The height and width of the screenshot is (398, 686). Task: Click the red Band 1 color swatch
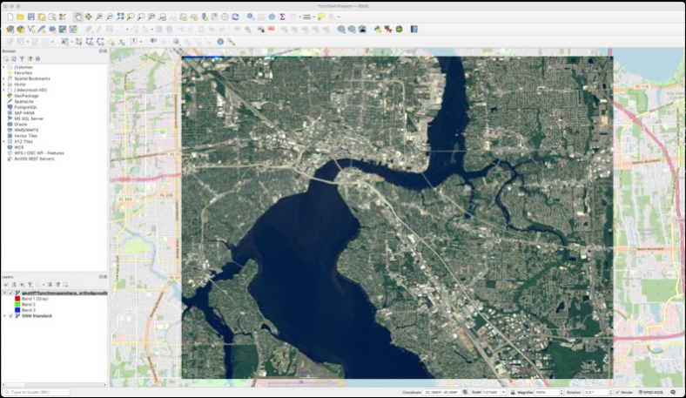[18, 299]
